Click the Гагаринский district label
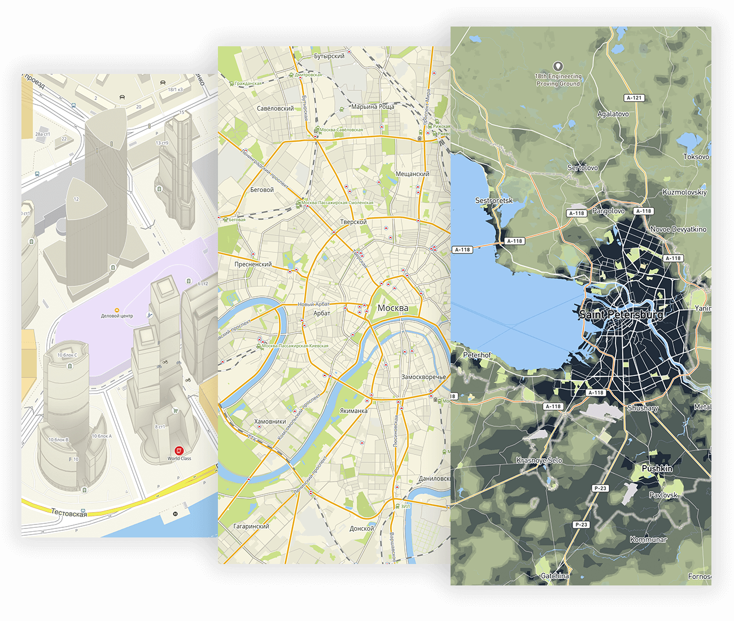 tap(251, 526)
